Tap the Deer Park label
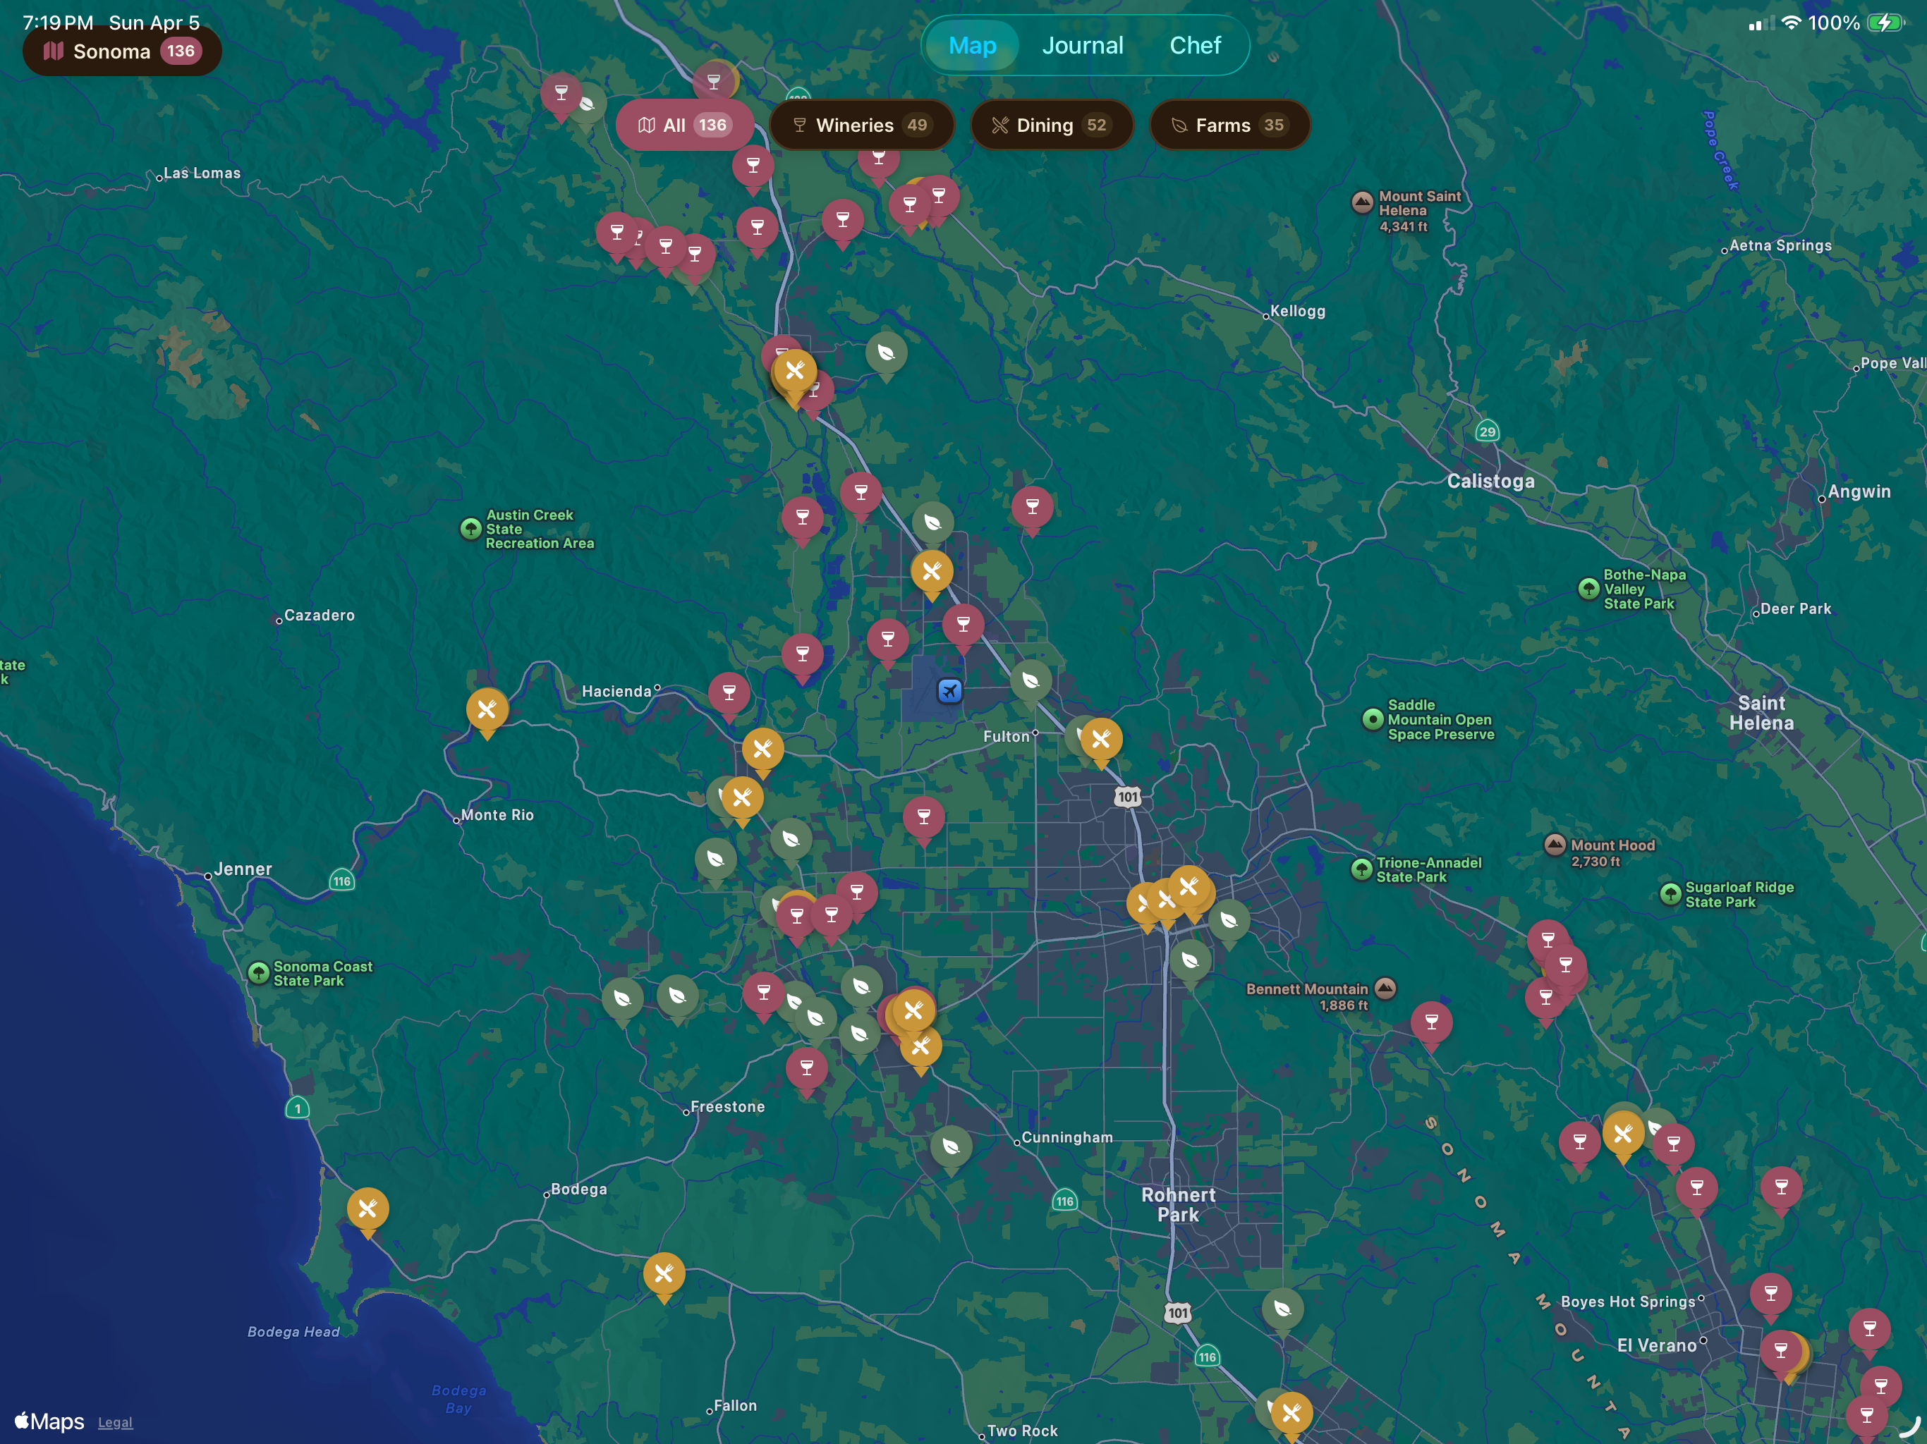 1796,608
